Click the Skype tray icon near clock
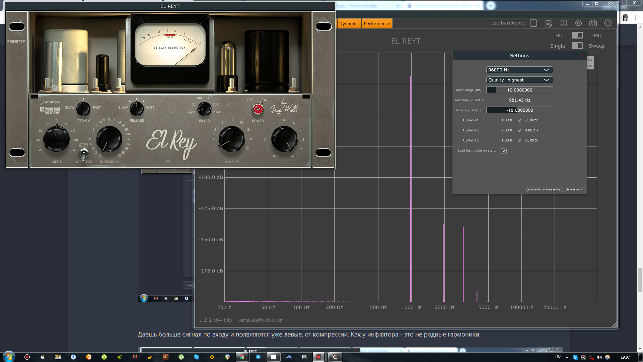 point(575,357)
